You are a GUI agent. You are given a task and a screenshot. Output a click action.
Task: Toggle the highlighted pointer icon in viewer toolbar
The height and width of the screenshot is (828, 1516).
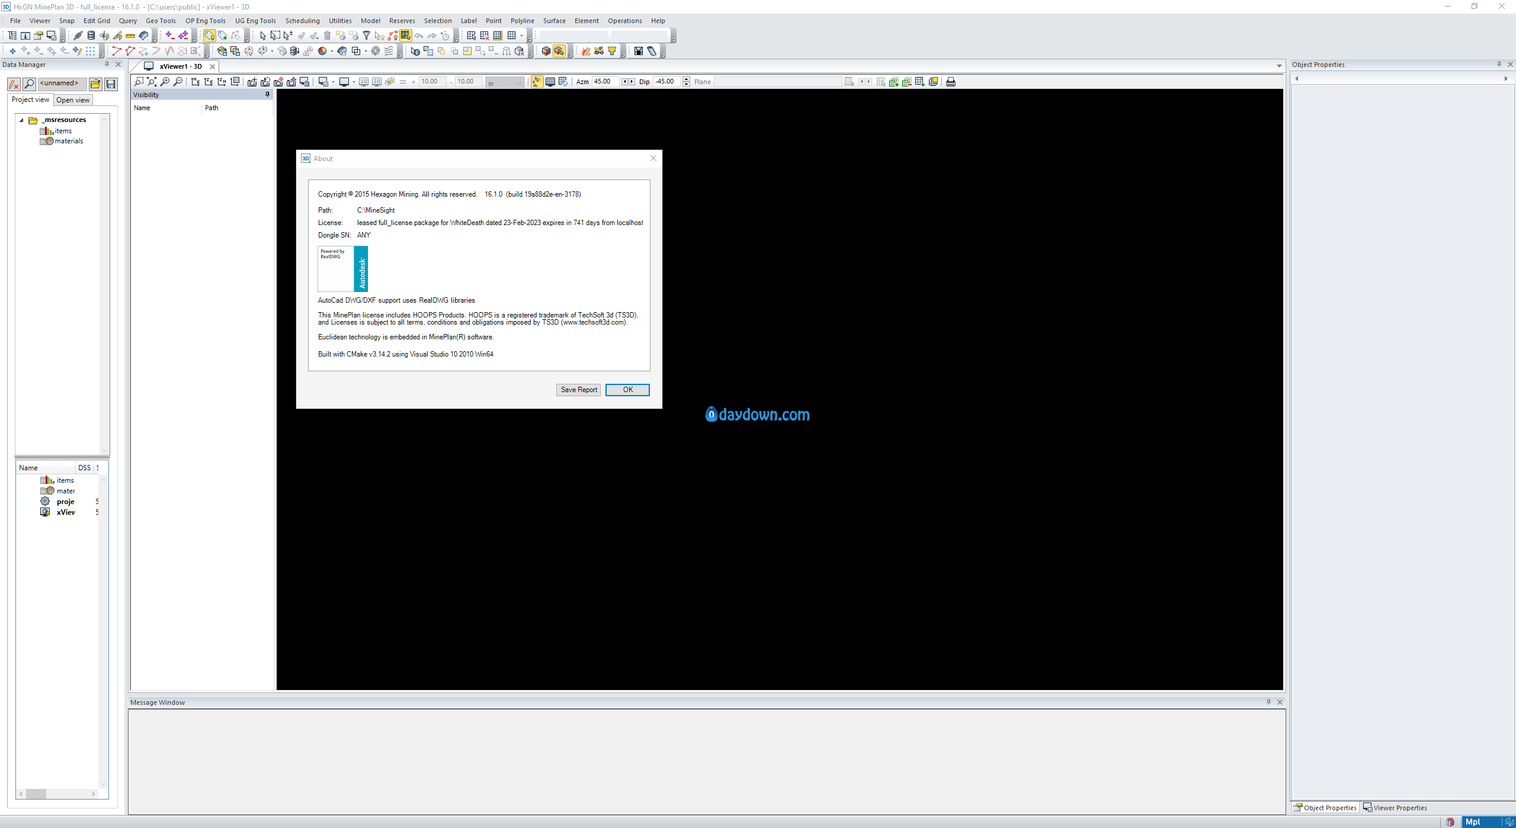(x=536, y=82)
